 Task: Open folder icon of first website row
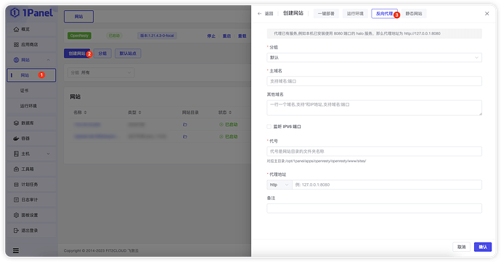[x=185, y=124]
